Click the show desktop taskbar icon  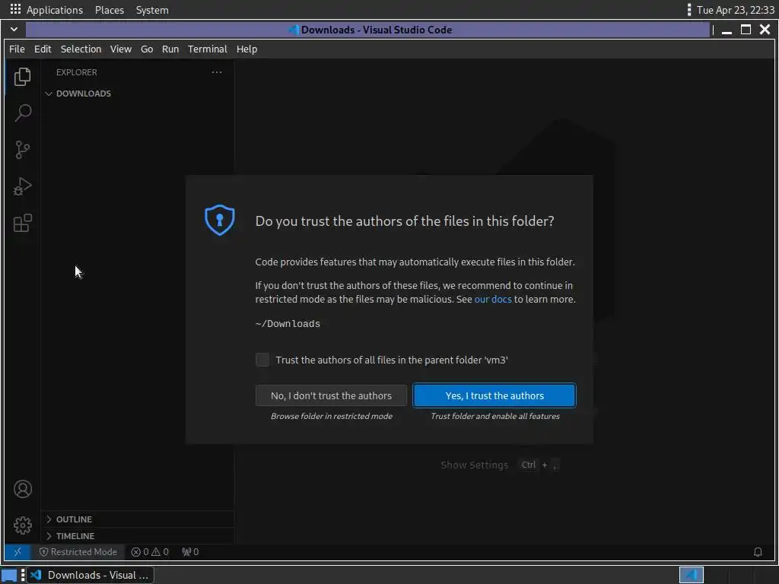click(9, 575)
